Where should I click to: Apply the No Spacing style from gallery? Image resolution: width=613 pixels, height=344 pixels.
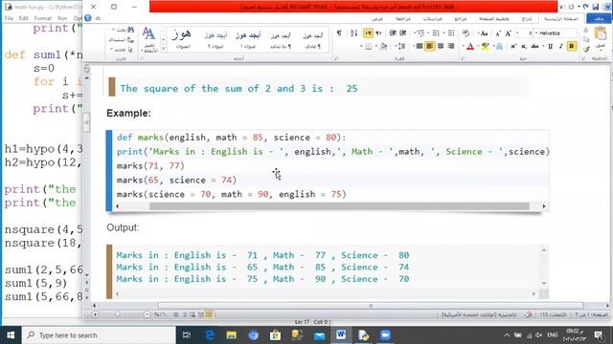point(281,40)
